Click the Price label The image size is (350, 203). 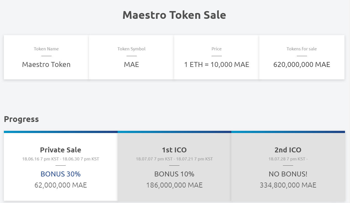pyautogui.click(x=217, y=49)
